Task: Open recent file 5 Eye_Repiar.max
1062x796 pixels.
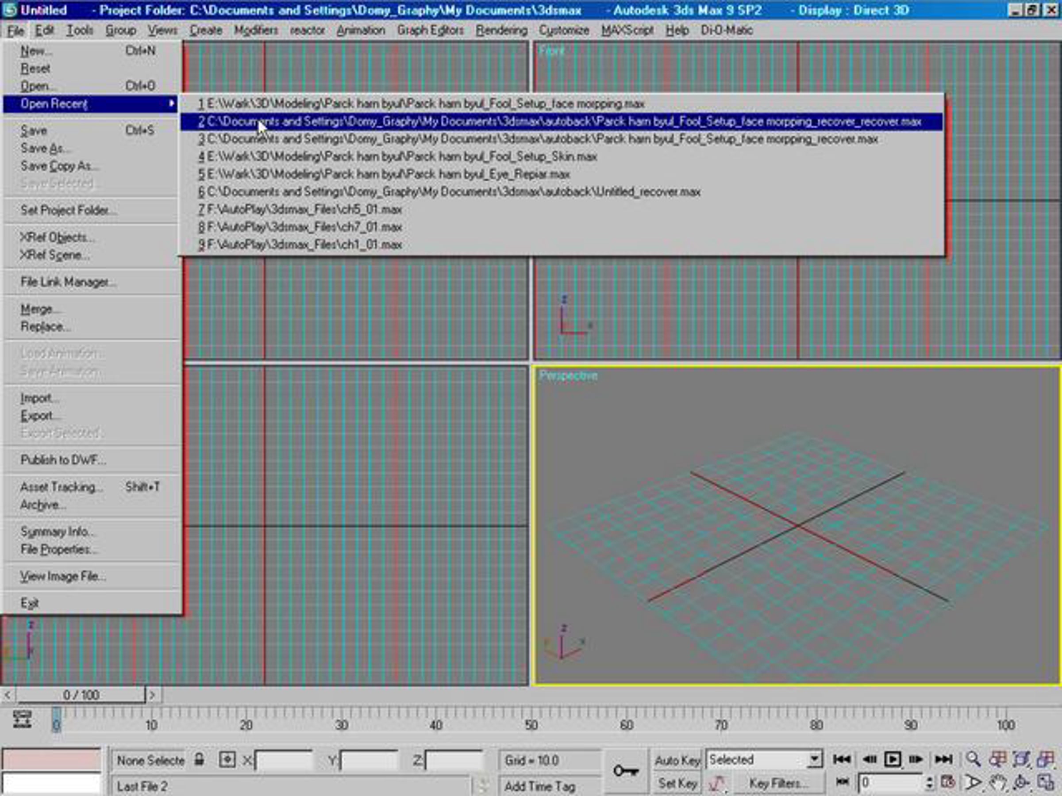Action: 561,174
